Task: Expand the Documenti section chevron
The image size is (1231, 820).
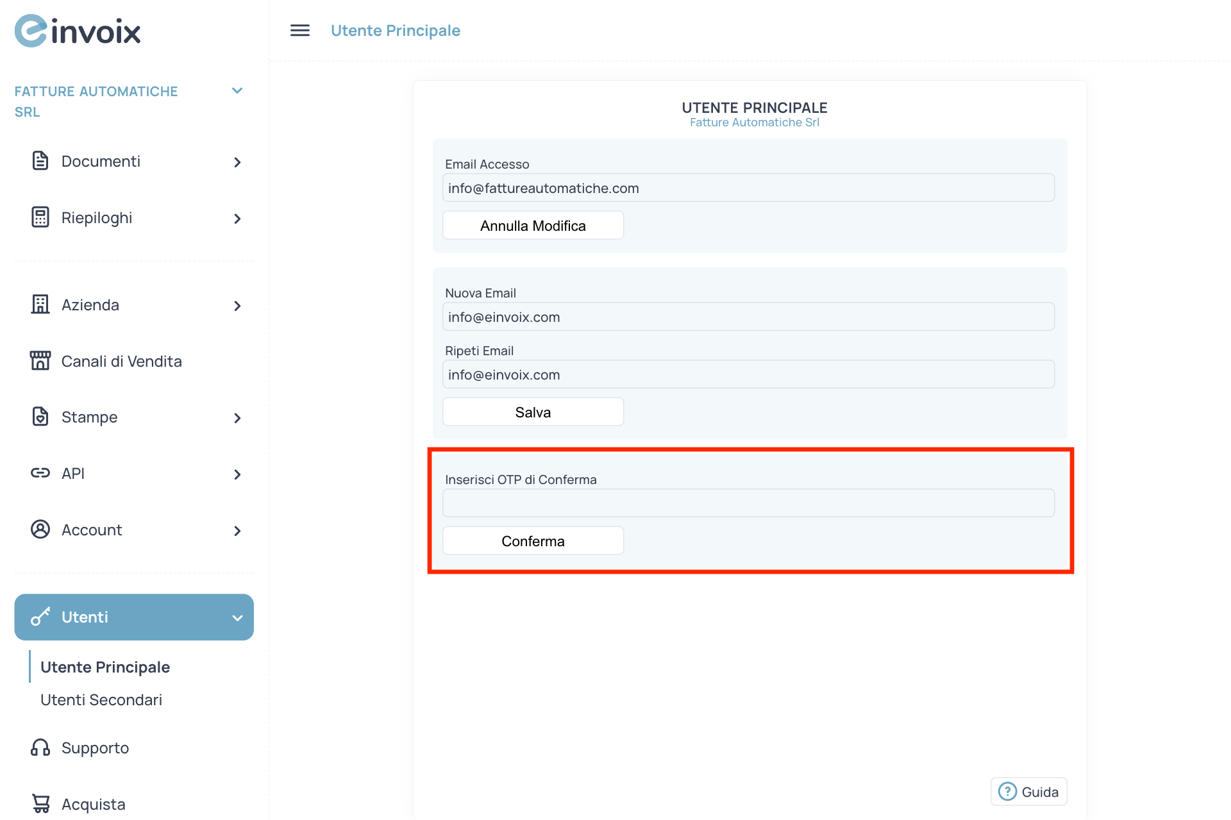Action: click(x=237, y=162)
